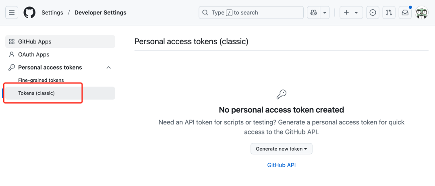Open the Generate new token dropdown
This screenshot has width=435, height=186.
[x=281, y=149]
